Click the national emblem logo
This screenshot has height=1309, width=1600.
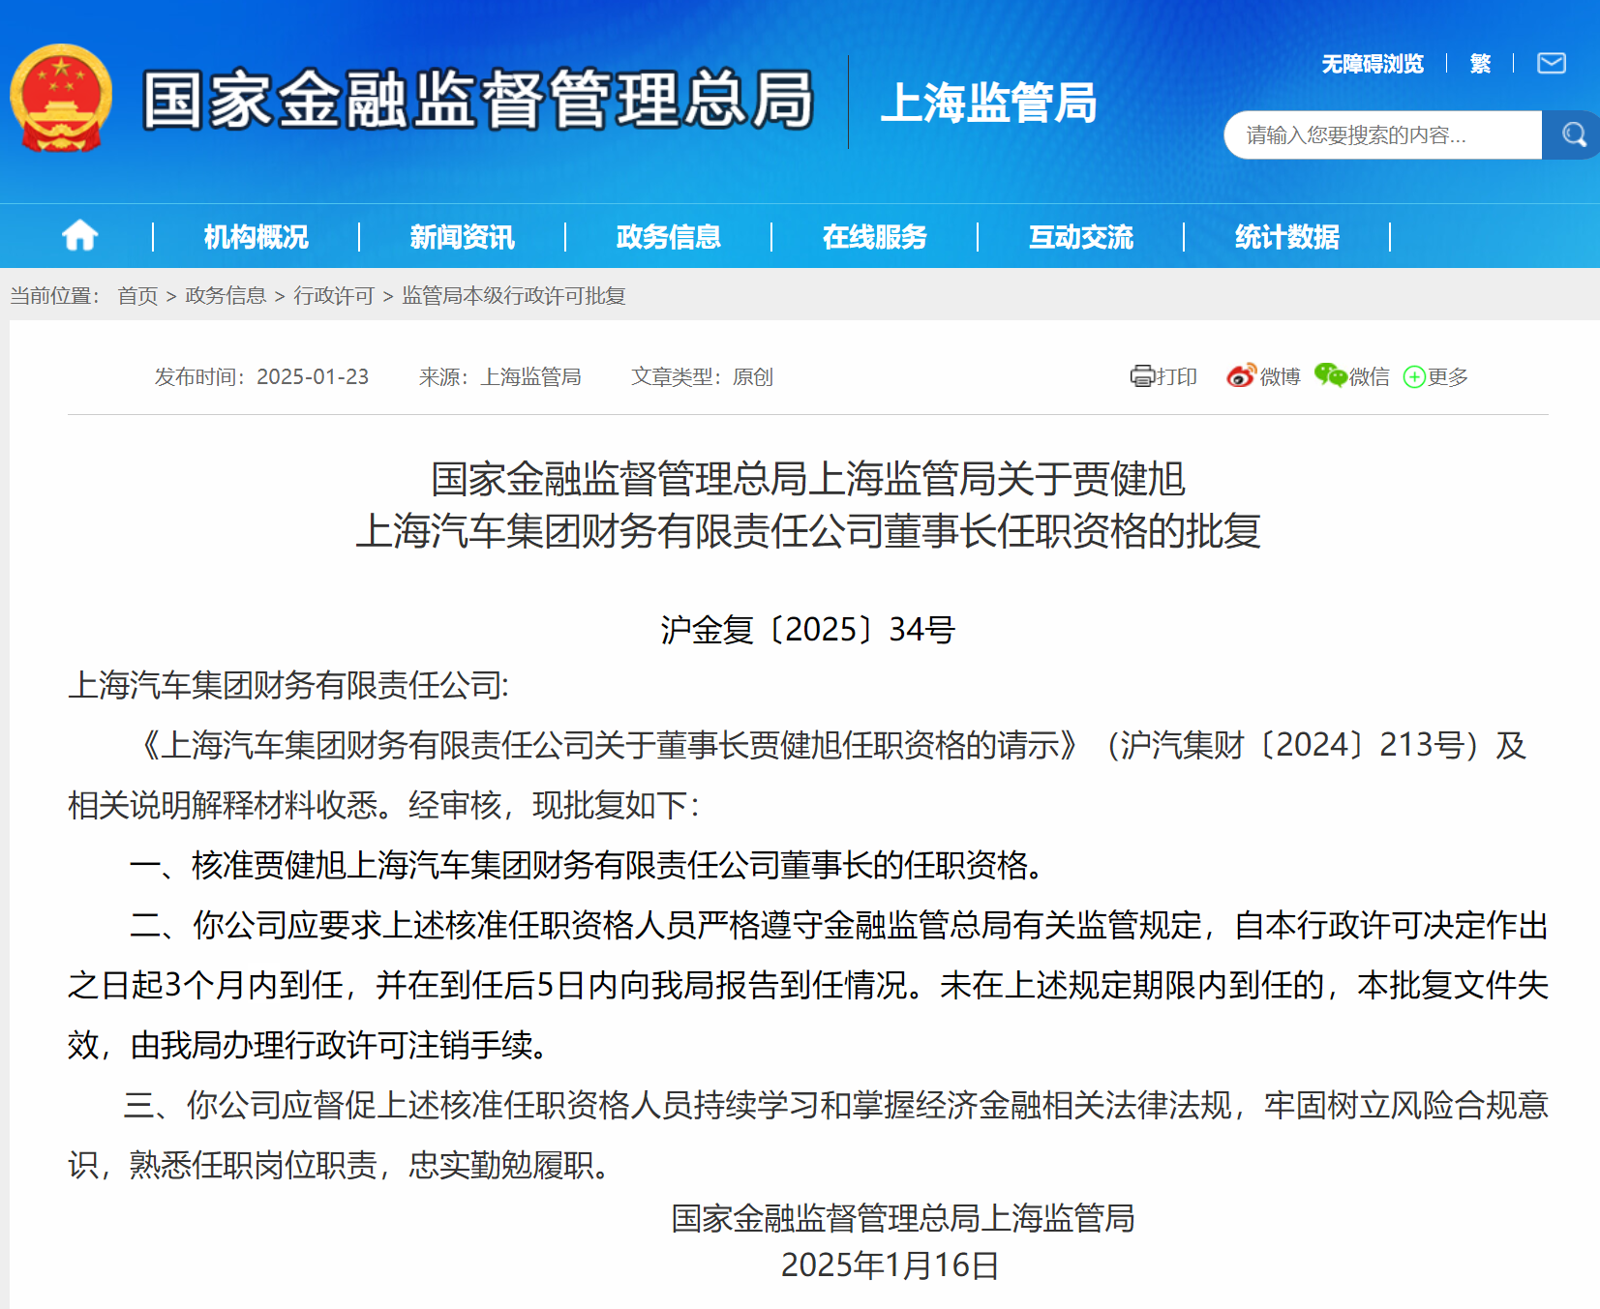click(x=61, y=99)
